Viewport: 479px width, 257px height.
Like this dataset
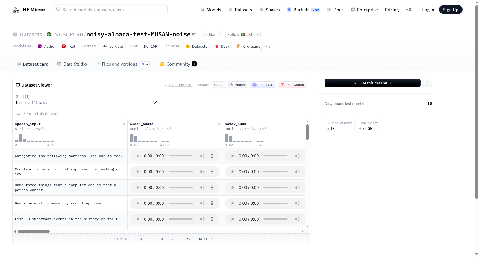click(x=209, y=34)
